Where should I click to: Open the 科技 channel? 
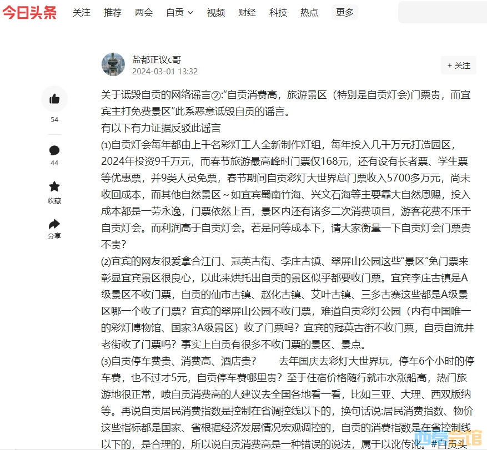coord(278,12)
